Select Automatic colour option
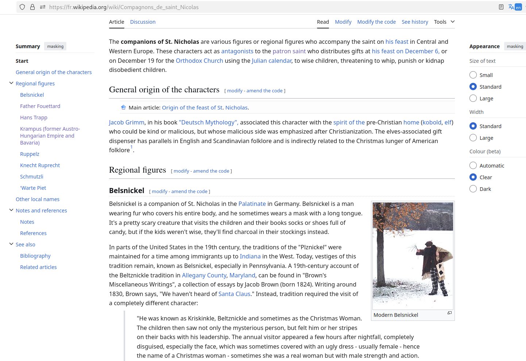The height and width of the screenshot is (361, 526). tap(473, 165)
